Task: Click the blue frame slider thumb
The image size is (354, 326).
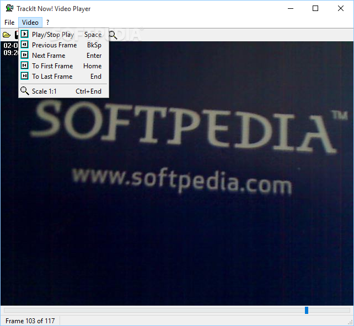Action: tap(307, 310)
